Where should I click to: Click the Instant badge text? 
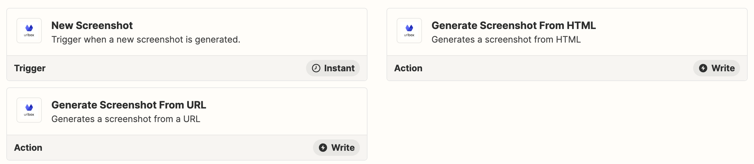click(339, 68)
